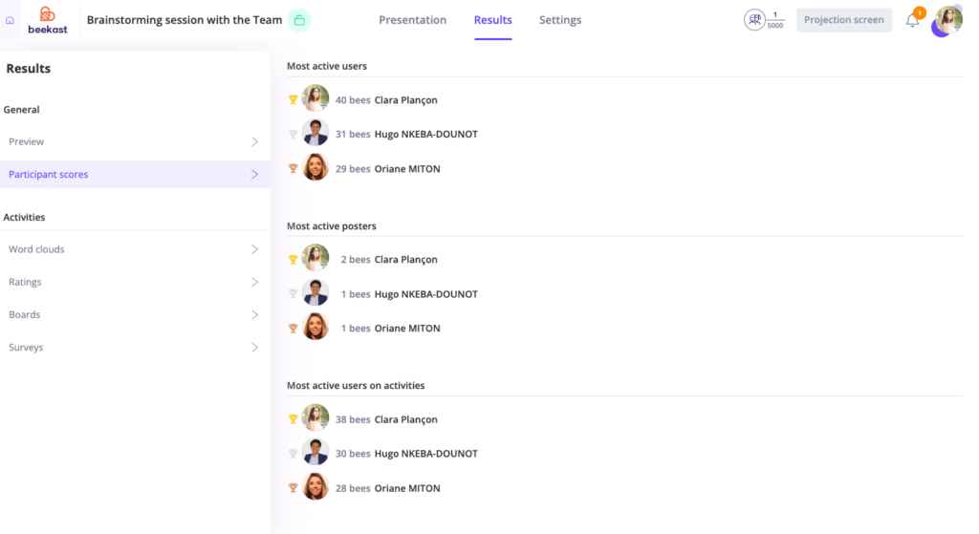Expand the Word clouds chevron
Screen dimensions: 979x534
pyautogui.click(x=254, y=249)
